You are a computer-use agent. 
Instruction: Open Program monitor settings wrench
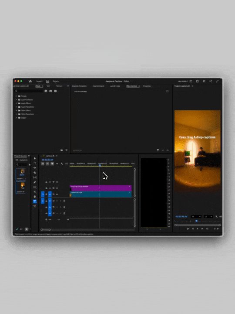click(x=216, y=216)
